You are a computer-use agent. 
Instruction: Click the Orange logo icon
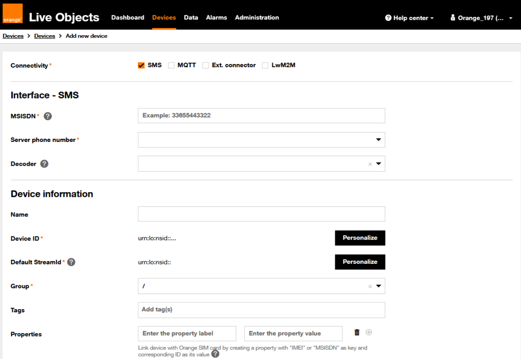[x=13, y=14]
